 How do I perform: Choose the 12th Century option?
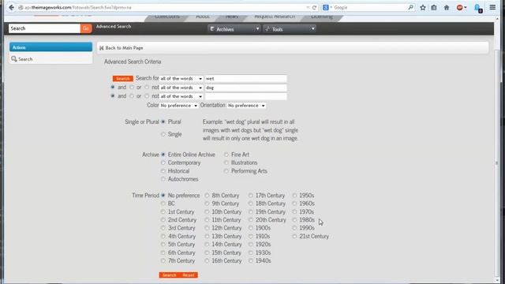point(207,228)
